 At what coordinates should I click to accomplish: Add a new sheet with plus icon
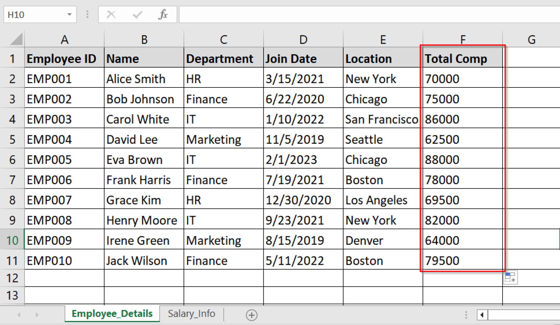[251, 315]
